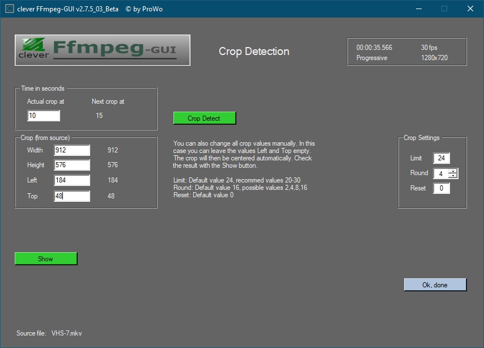
Task: Edit the Top input field
Action: pyautogui.click(x=72, y=196)
